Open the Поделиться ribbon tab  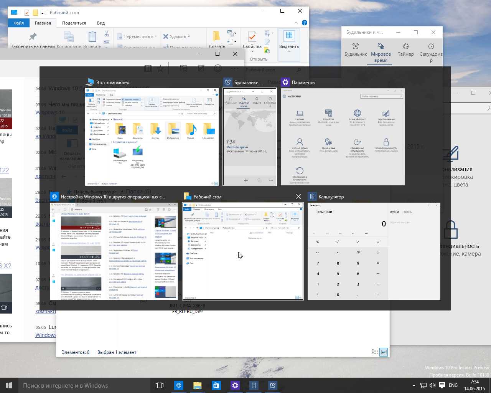74,23
